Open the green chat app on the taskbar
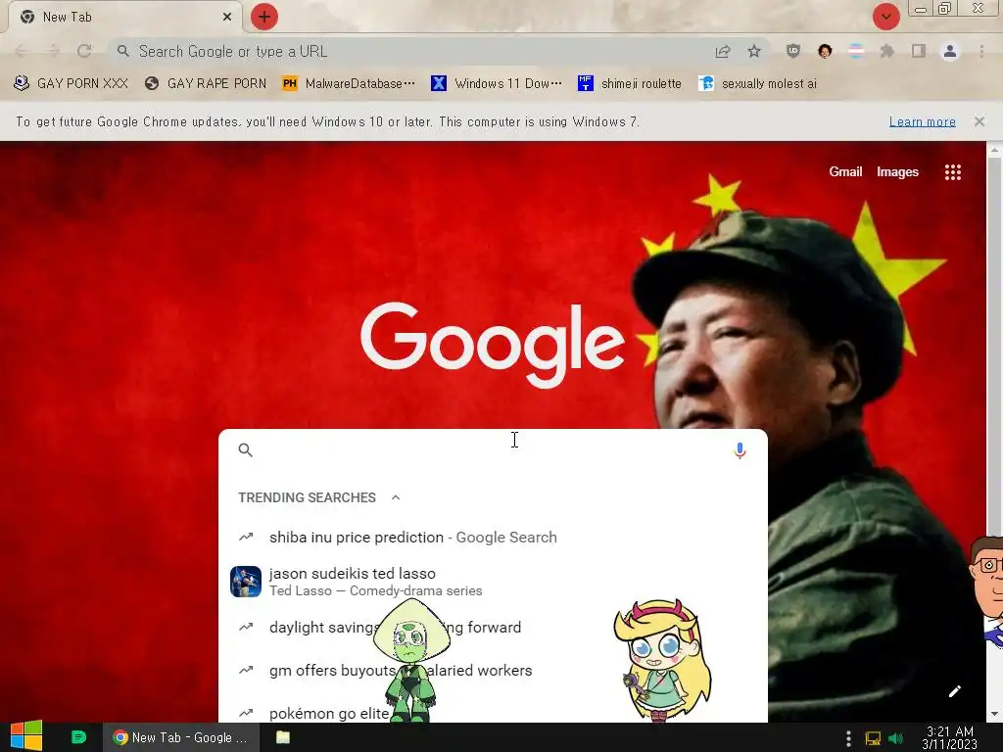 (78, 737)
